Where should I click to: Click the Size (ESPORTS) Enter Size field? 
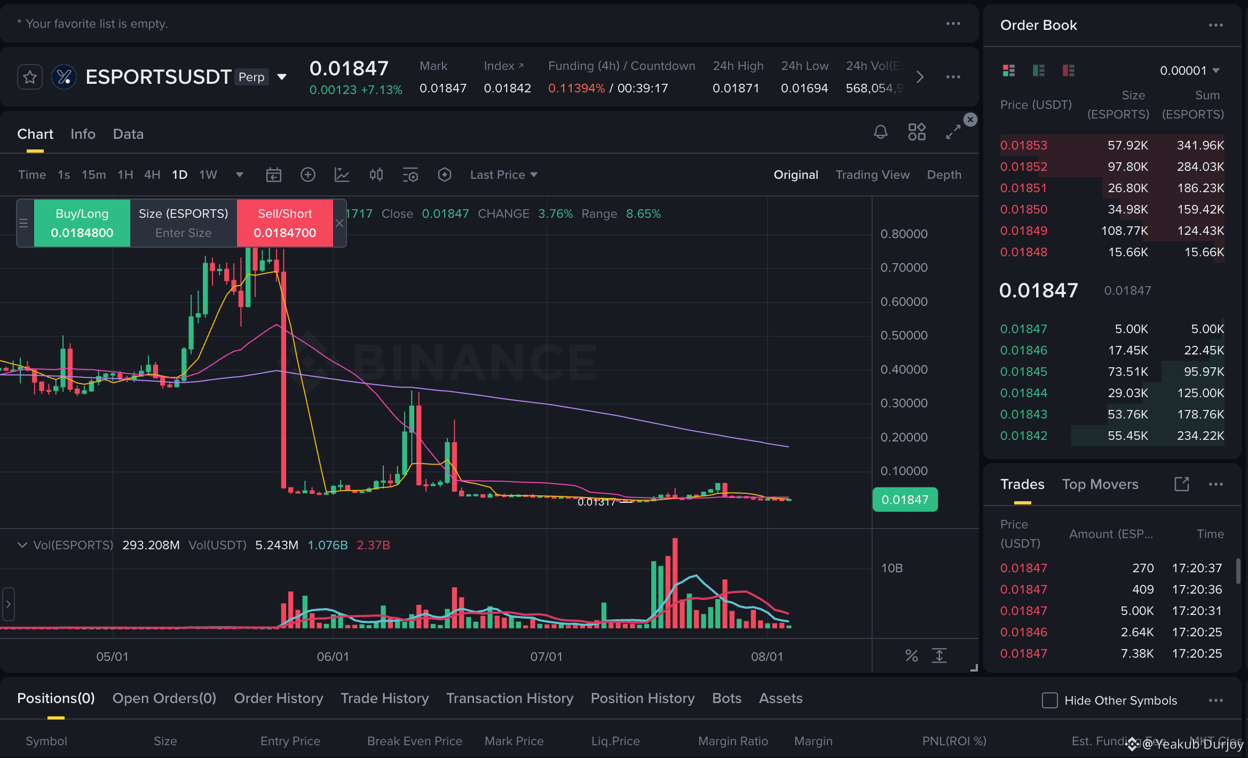pos(184,223)
